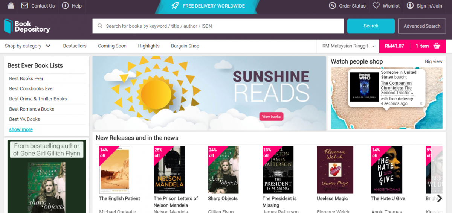Click the Wishlist heart icon

coord(376,6)
